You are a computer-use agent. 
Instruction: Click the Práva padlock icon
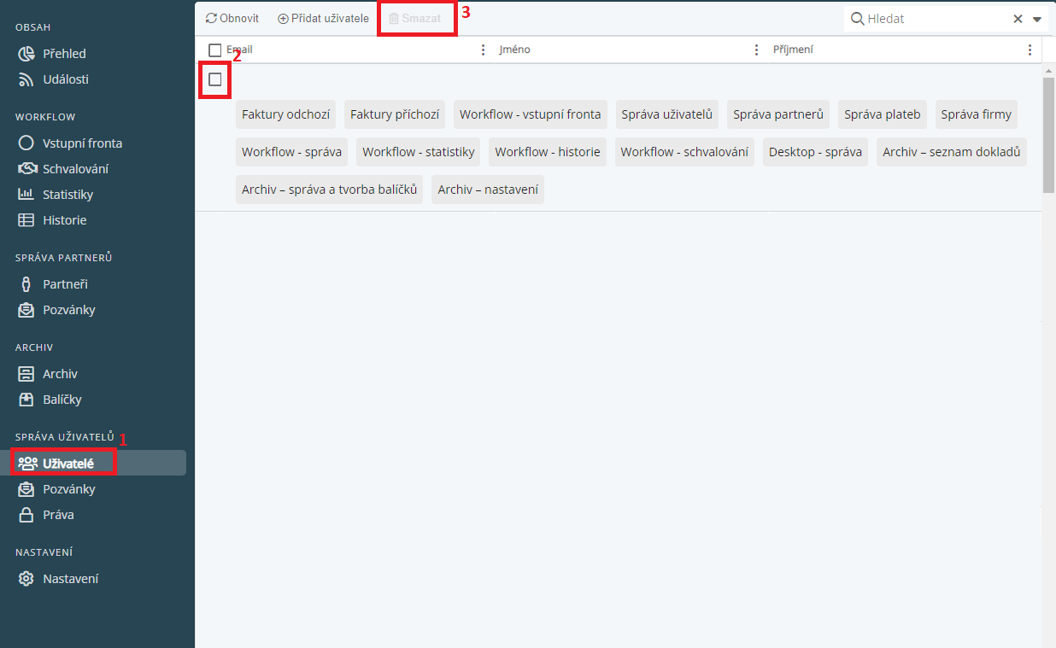26,515
